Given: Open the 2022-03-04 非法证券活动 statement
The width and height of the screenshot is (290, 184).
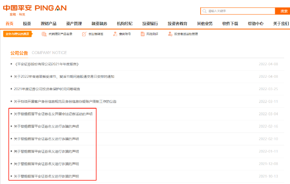Looking at the screenshot, I should click(53, 114).
